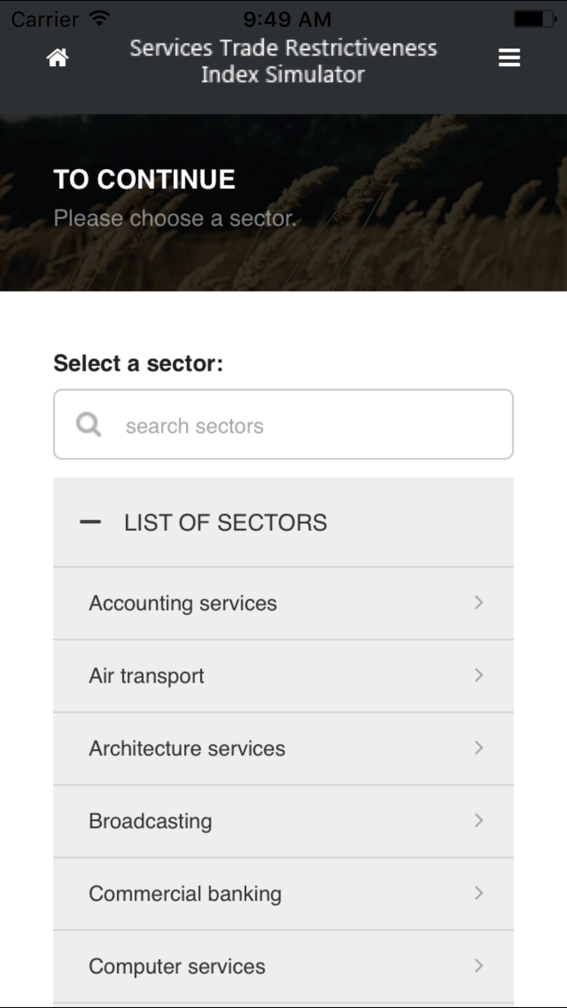Image resolution: width=567 pixels, height=1008 pixels.
Task: Click the magnifying glass search icon
Action: pos(88,425)
